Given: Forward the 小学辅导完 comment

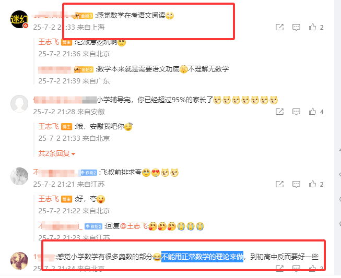Looking at the screenshot, I should click(x=280, y=112).
